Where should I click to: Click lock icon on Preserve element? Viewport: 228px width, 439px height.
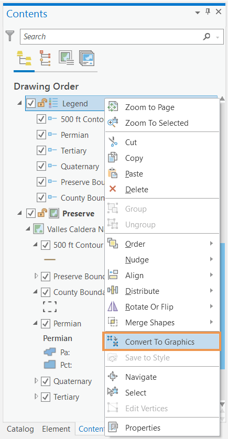click(42, 214)
